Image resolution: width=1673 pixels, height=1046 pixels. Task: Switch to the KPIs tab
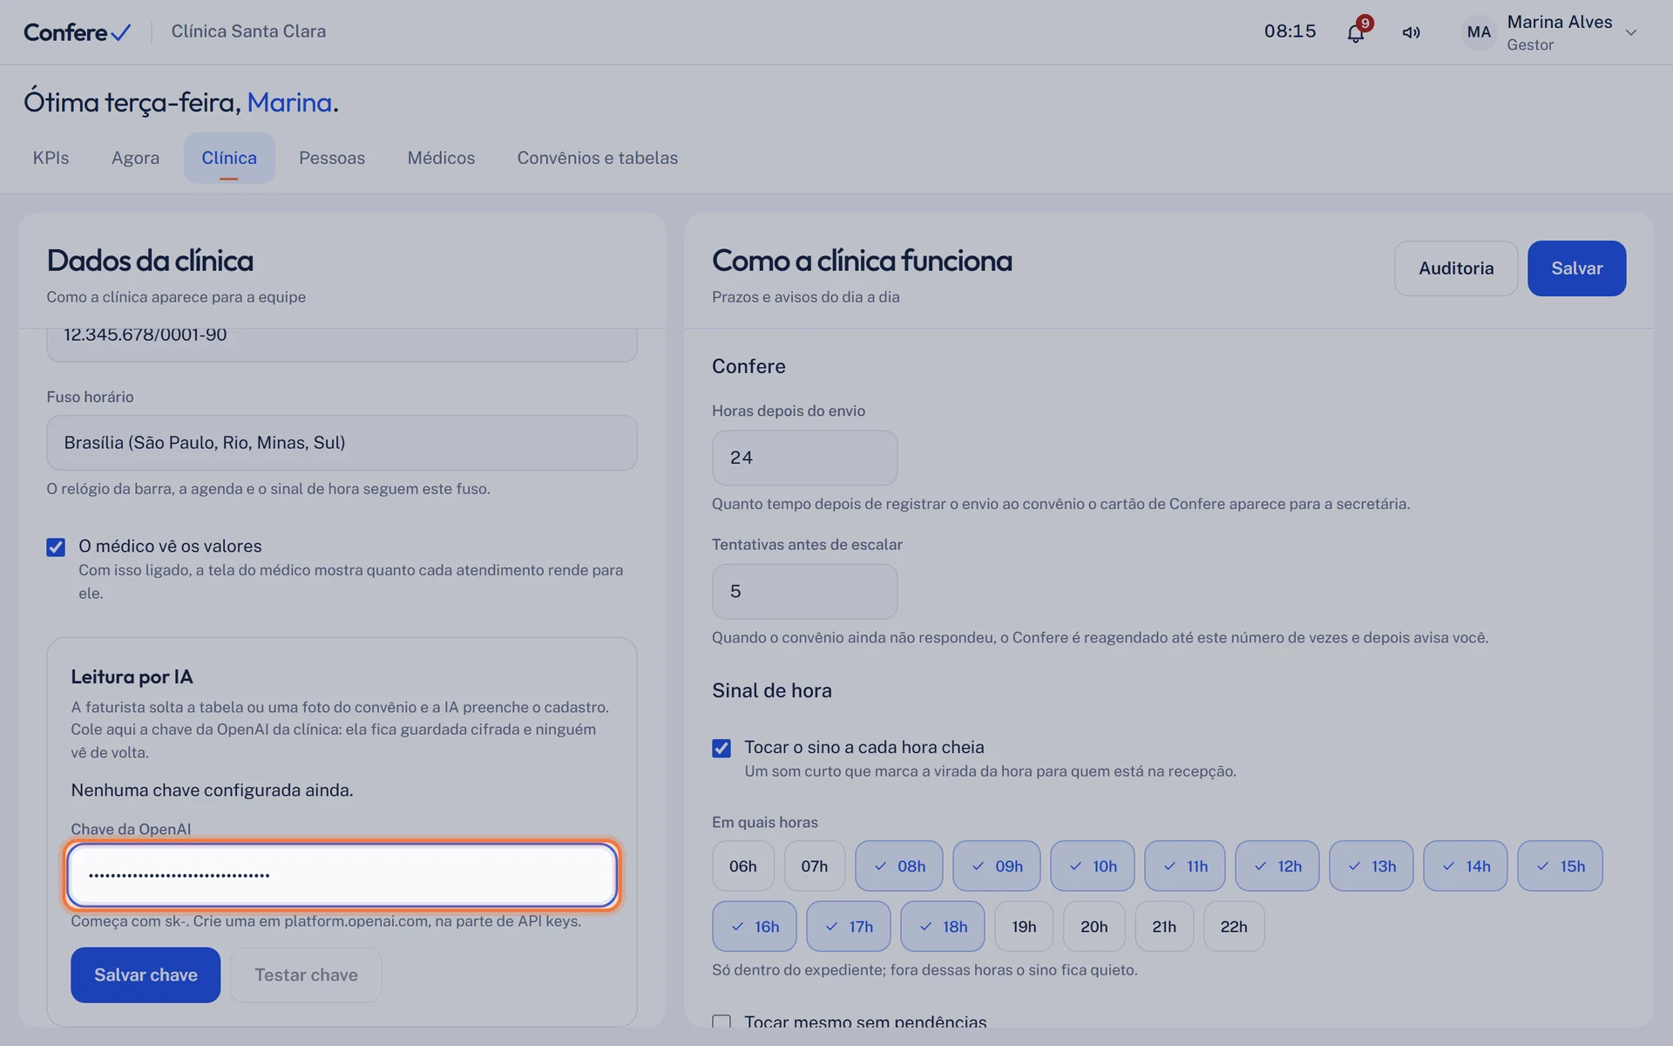pyautogui.click(x=51, y=158)
